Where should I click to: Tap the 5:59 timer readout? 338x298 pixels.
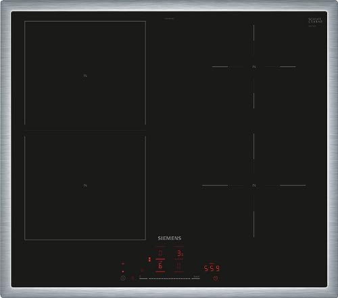tap(212, 268)
